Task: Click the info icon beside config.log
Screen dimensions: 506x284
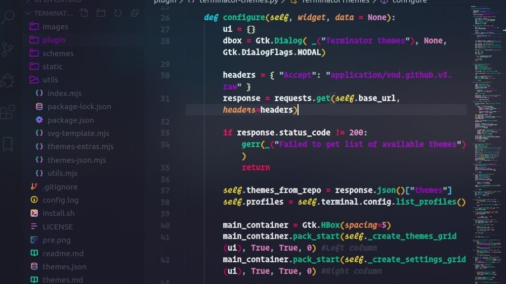Action: coord(34,200)
